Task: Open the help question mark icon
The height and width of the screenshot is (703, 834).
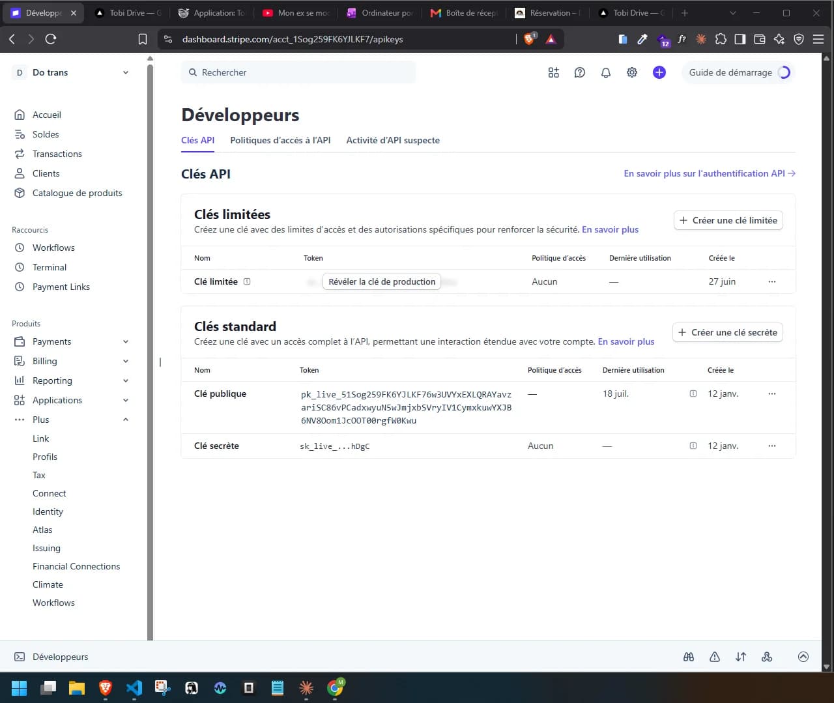Action: pyautogui.click(x=579, y=72)
